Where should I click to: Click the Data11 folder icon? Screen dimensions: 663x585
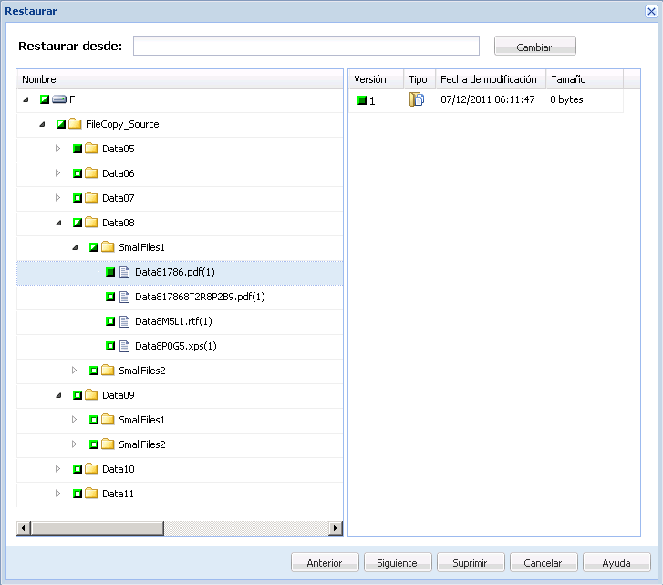tap(91, 493)
